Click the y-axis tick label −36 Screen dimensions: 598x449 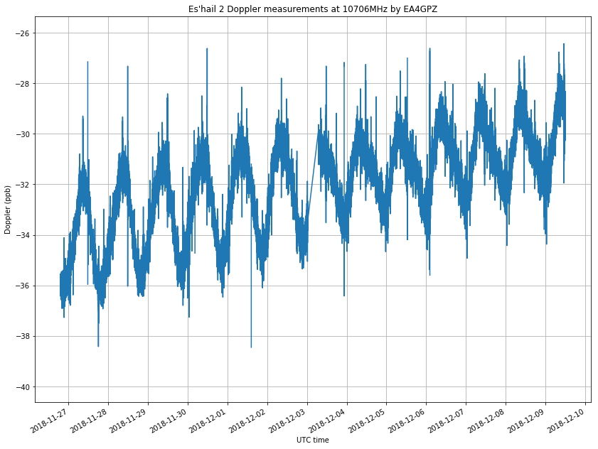(23, 286)
